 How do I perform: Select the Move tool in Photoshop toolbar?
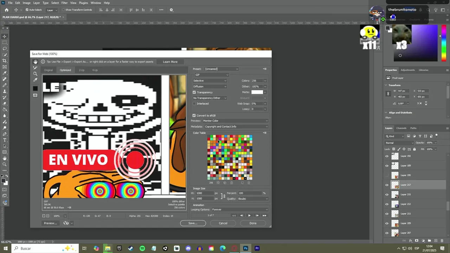pos(5,37)
